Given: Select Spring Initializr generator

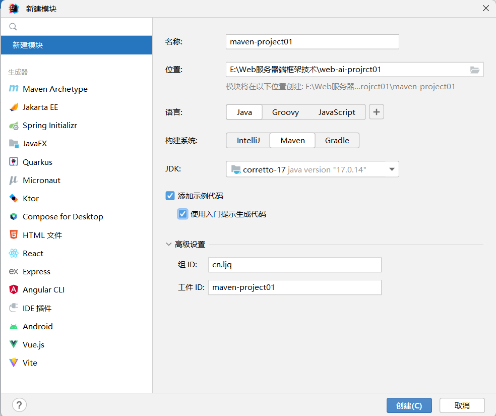Looking at the screenshot, I should 77,126.
